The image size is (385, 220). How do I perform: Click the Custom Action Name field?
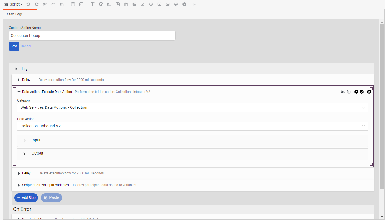[x=92, y=36]
